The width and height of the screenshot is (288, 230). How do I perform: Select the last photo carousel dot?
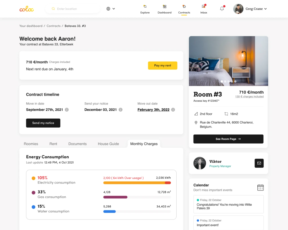(x=235, y=81)
